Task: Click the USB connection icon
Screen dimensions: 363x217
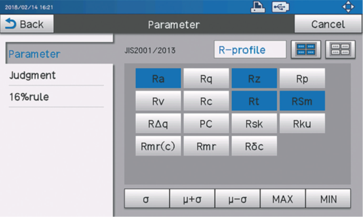Action: point(281,7)
